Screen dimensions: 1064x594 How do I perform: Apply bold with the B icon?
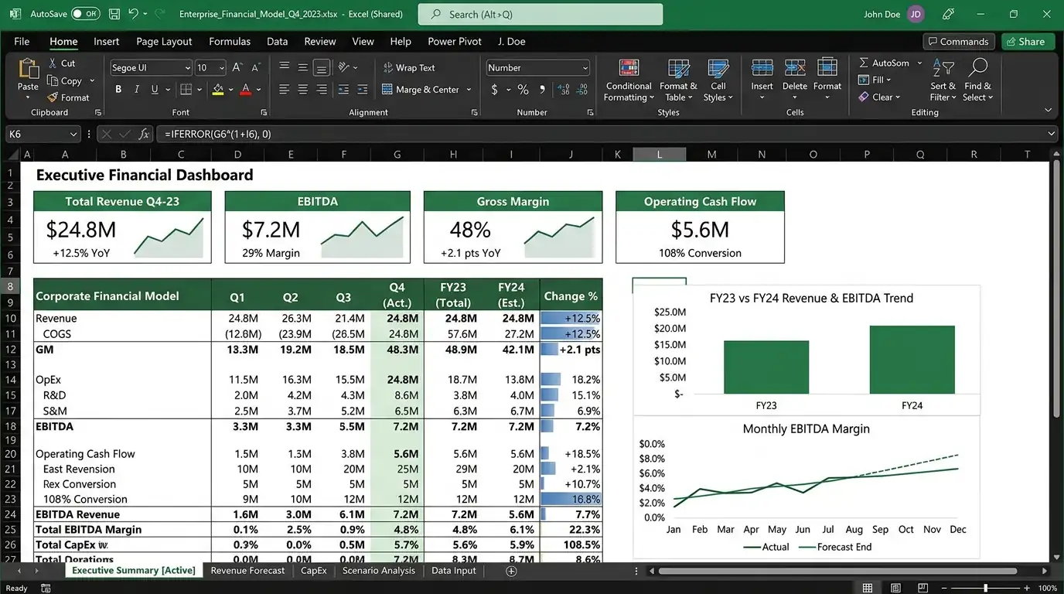(x=118, y=90)
